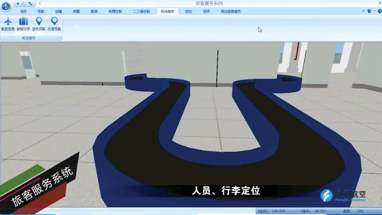Viewport: 382px width, 215px height.
Task: Open the round airplane application menu button
Action: (x=6, y=6)
